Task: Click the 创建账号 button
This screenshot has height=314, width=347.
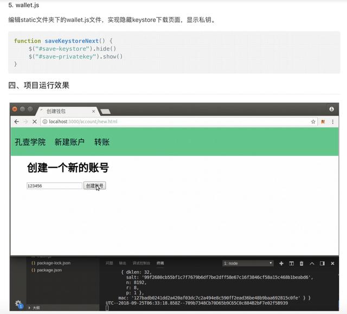Action: (x=95, y=185)
